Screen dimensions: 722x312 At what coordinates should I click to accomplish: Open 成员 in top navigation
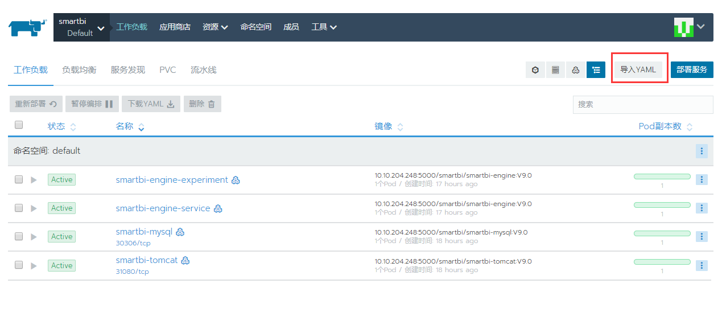pyautogui.click(x=291, y=27)
